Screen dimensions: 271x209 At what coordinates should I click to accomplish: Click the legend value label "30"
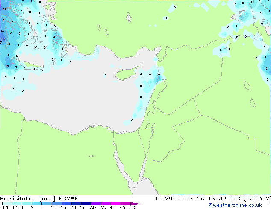coord(93,207)
